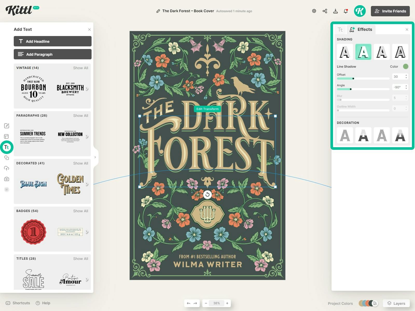Click the Share icon in the top bar
This screenshot has width=415, height=311.
point(325,11)
